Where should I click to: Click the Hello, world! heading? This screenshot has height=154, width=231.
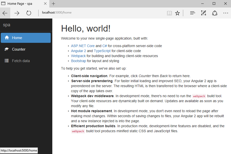point(86,29)
